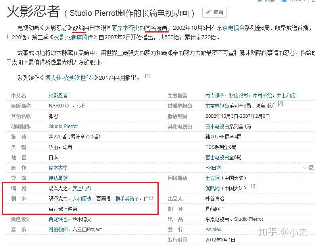Click reference [3] beside 优酷网
The height and width of the screenshot is (245, 315).
pyautogui.click(x=254, y=186)
